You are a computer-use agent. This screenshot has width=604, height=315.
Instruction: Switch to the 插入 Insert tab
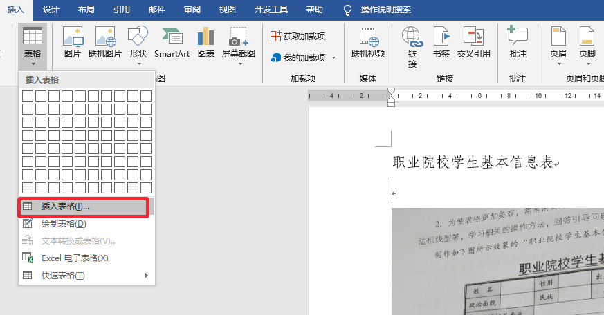[15, 10]
